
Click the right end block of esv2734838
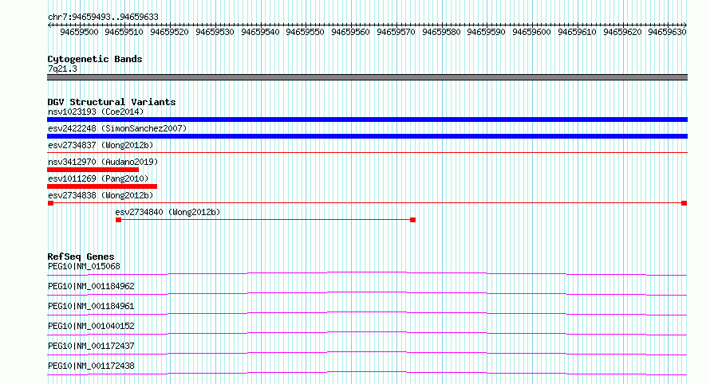684,203
